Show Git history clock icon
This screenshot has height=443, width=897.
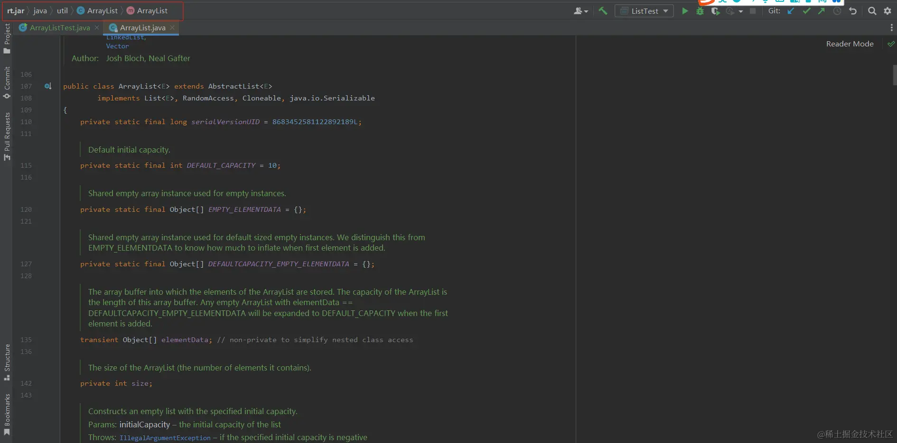[x=837, y=11]
